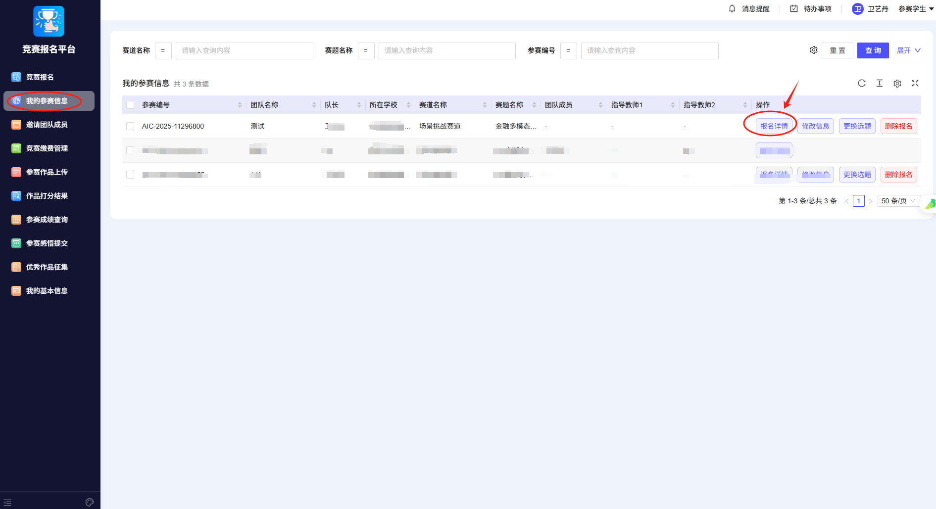Go to 参赛作品上传 in the sidebar
The width and height of the screenshot is (936, 509).
pyautogui.click(x=47, y=172)
